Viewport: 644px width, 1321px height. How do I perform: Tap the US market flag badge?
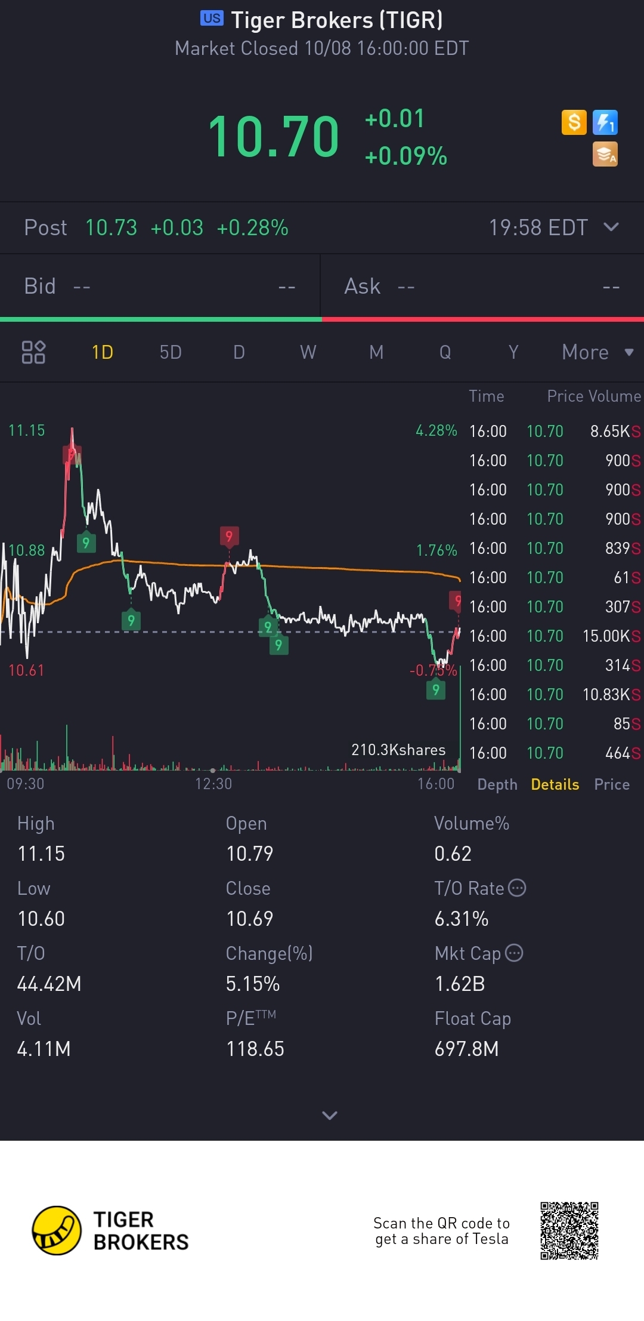click(212, 19)
